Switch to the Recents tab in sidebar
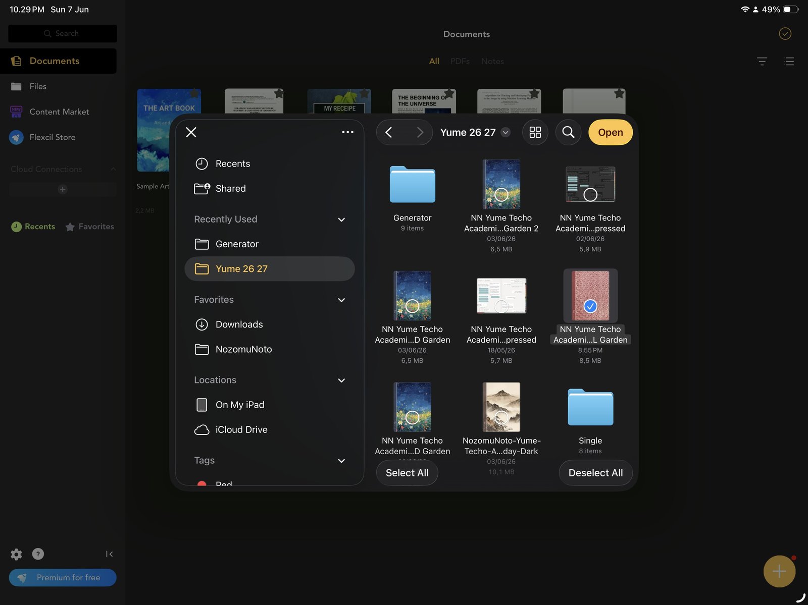Screen dimensions: 808x605 click(x=33, y=227)
